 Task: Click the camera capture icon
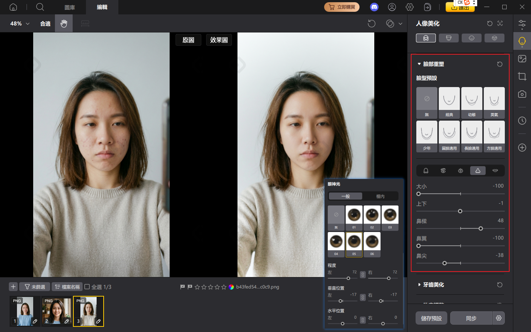click(522, 94)
